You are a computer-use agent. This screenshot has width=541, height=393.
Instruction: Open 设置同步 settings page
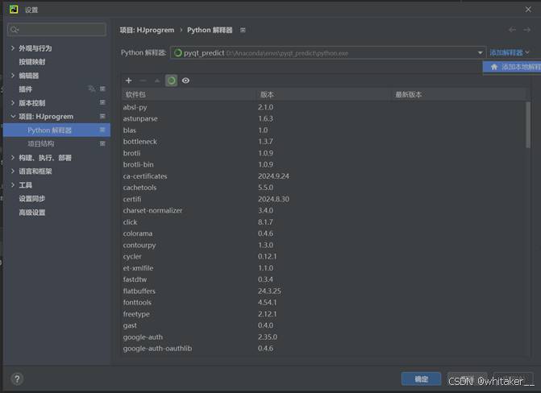tap(32, 199)
